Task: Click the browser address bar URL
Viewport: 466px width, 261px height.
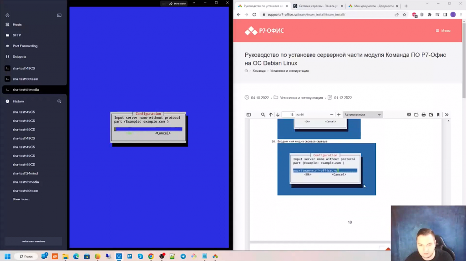Action: [306, 15]
